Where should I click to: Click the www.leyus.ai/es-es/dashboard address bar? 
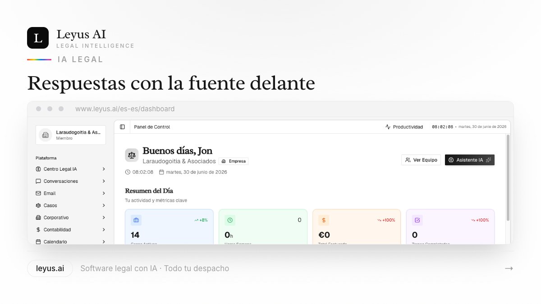125,109
